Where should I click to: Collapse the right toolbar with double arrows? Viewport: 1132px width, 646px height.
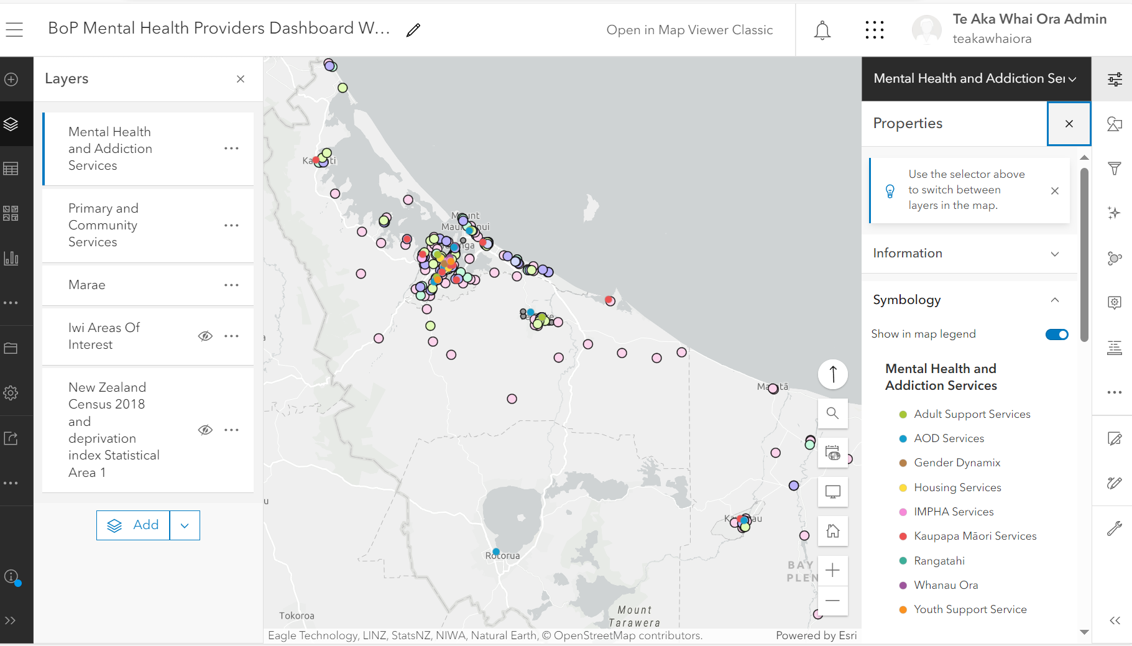point(1115,621)
